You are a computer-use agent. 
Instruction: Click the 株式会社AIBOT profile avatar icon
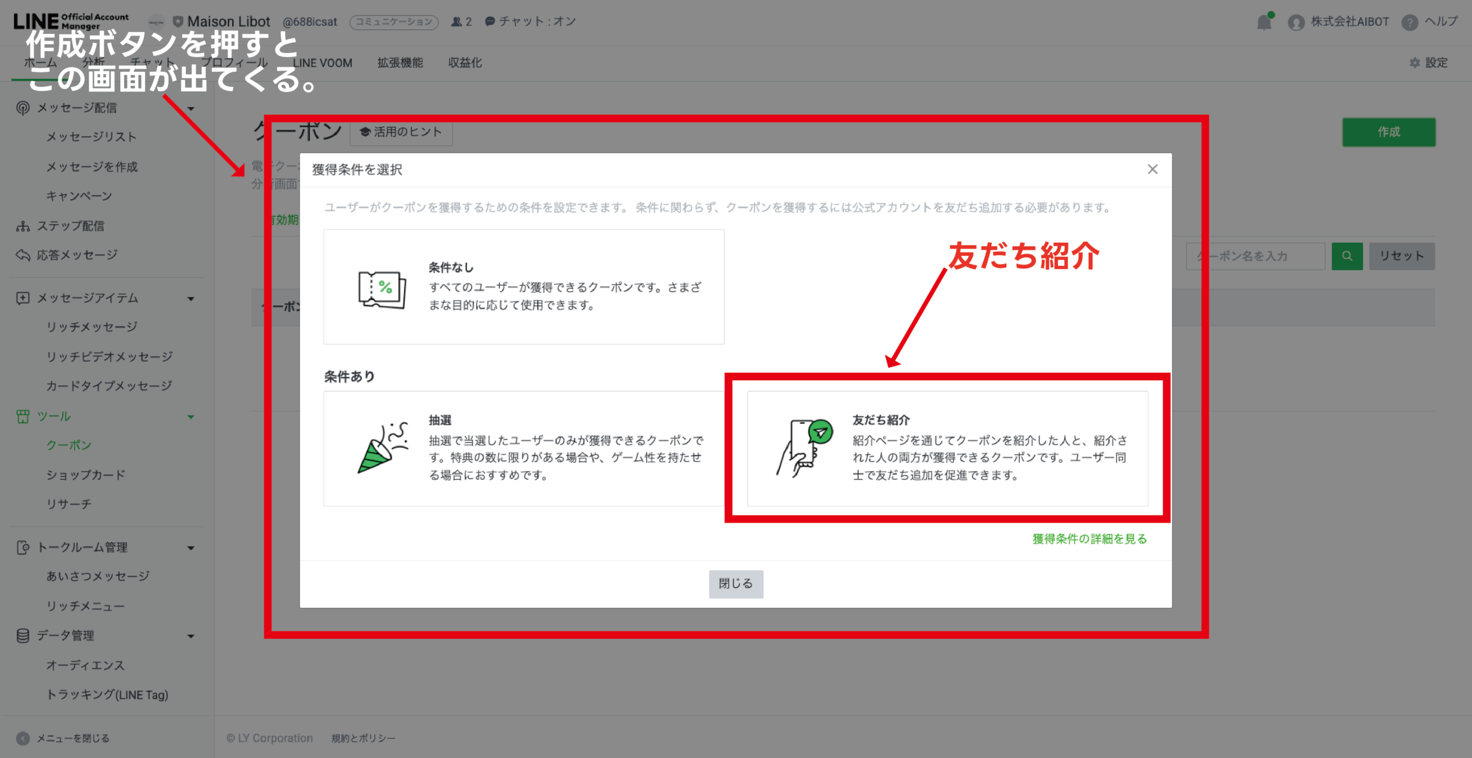point(1296,22)
